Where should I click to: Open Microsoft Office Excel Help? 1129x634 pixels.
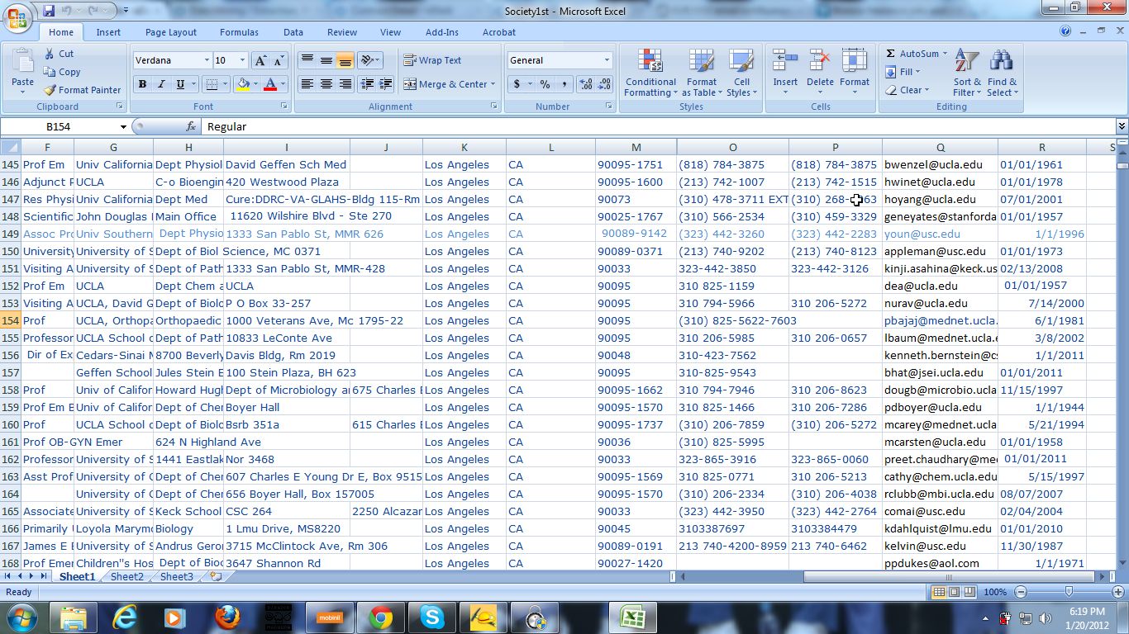pos(1066,31)
